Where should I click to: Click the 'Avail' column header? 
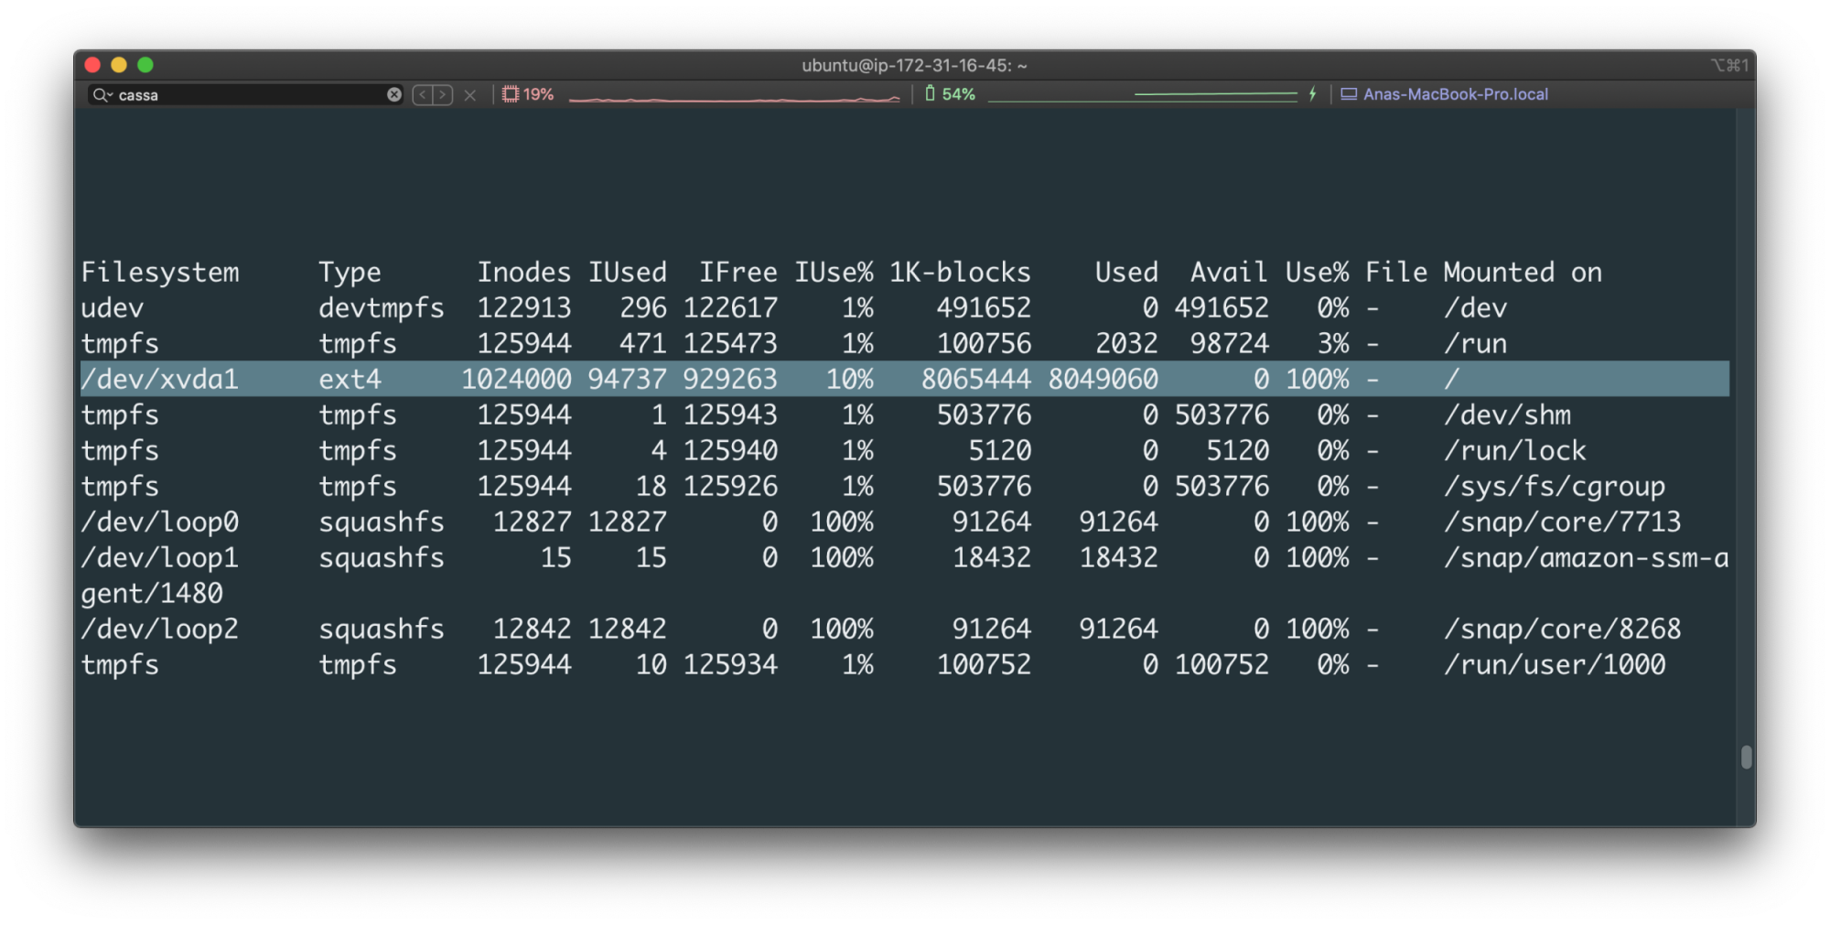(x=1229, y=273)
